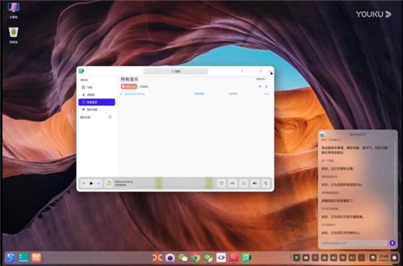Switch song list to icon grid view

[260, 87]
